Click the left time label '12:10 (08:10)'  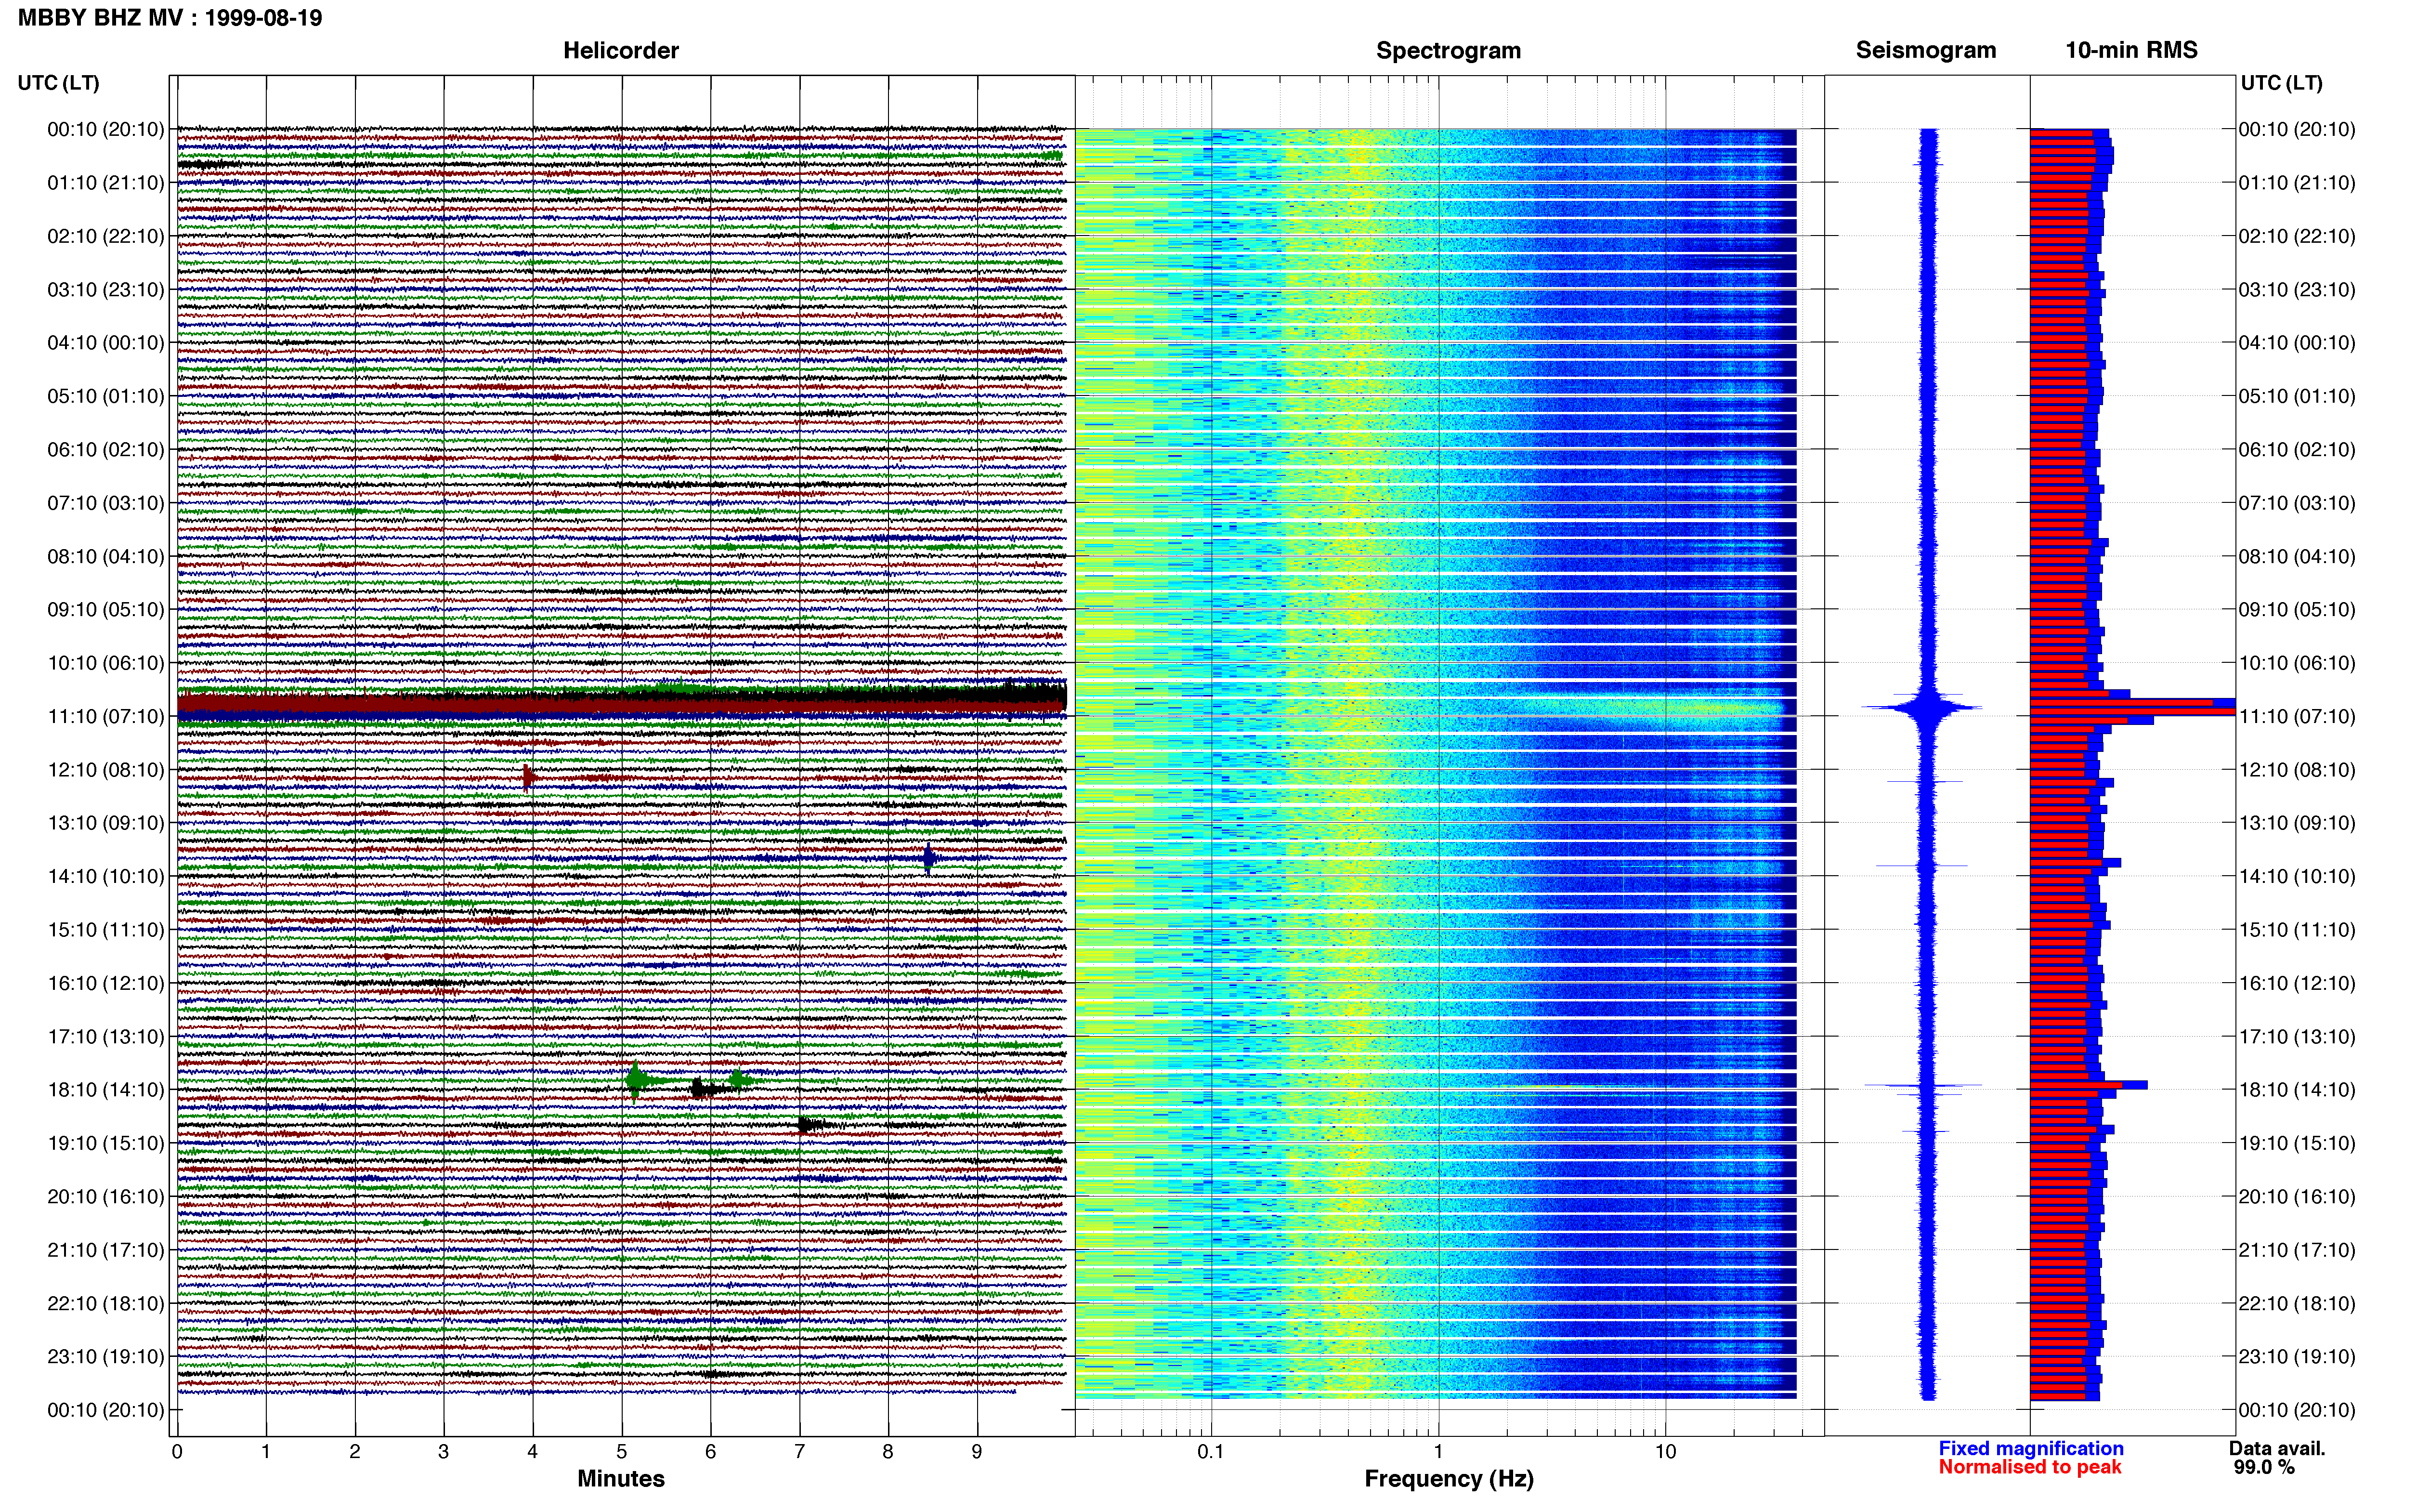coord(106,770)
